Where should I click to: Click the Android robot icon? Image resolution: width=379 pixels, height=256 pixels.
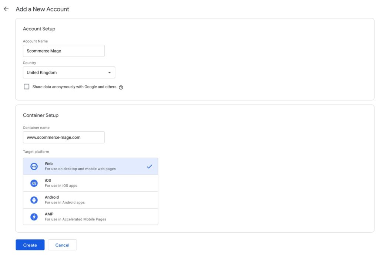click(x=34, y=199)
